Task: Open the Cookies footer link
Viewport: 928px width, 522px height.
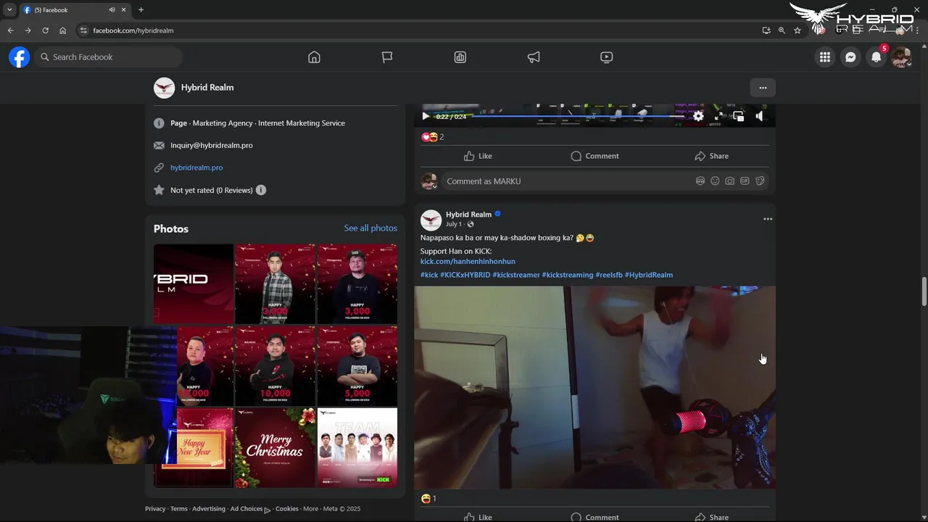Action: (287, 509)
